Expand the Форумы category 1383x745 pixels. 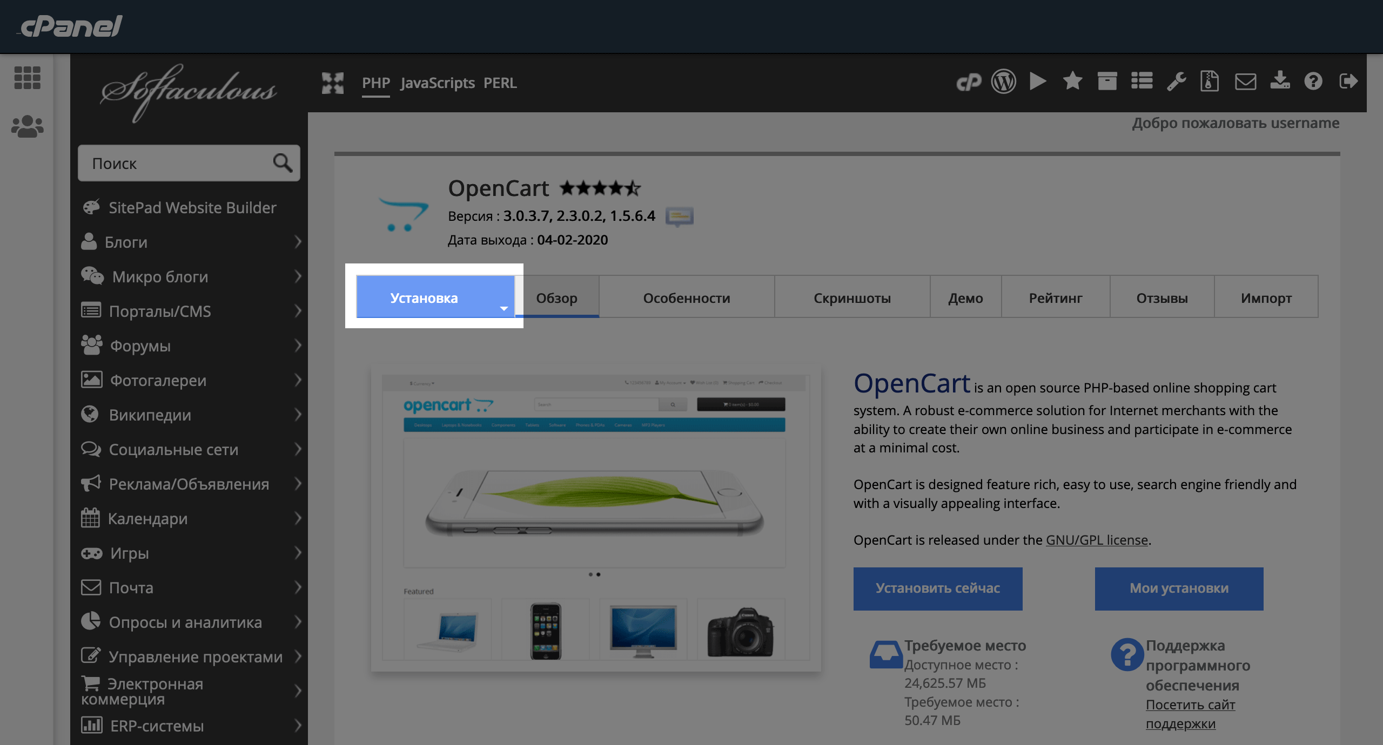click(189, 346)
